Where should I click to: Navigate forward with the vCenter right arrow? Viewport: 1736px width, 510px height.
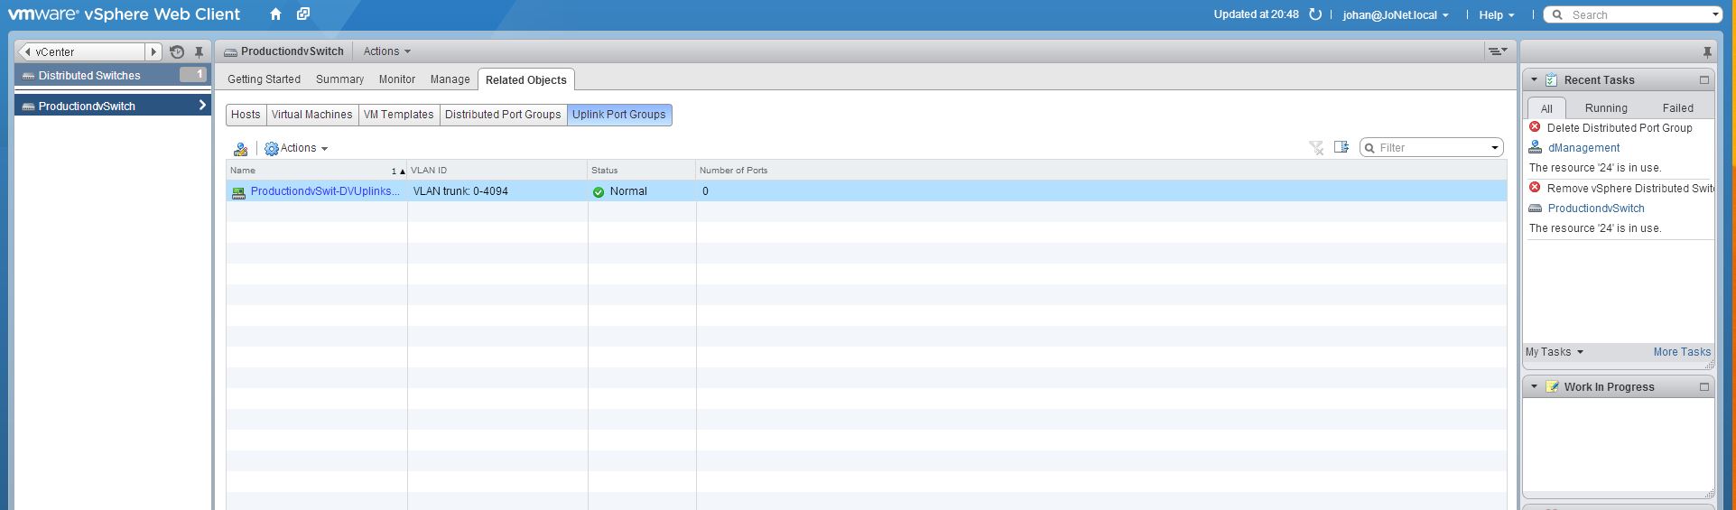pos(153,52)
